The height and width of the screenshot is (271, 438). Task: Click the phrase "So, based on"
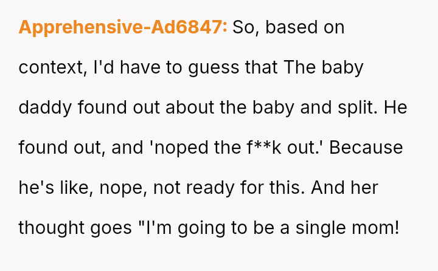tap(289, 28)
